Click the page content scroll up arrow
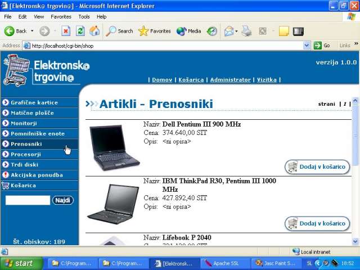This screenshot has width=360, height=270. click(355, 101)
